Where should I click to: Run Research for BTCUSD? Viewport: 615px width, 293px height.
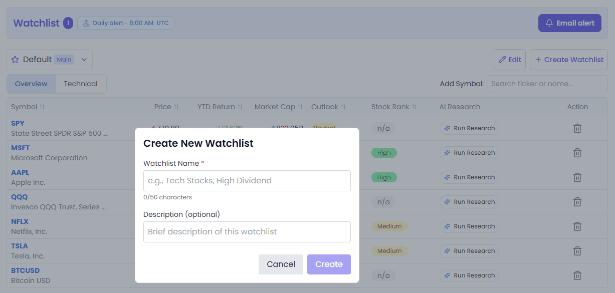pos(469,275)
